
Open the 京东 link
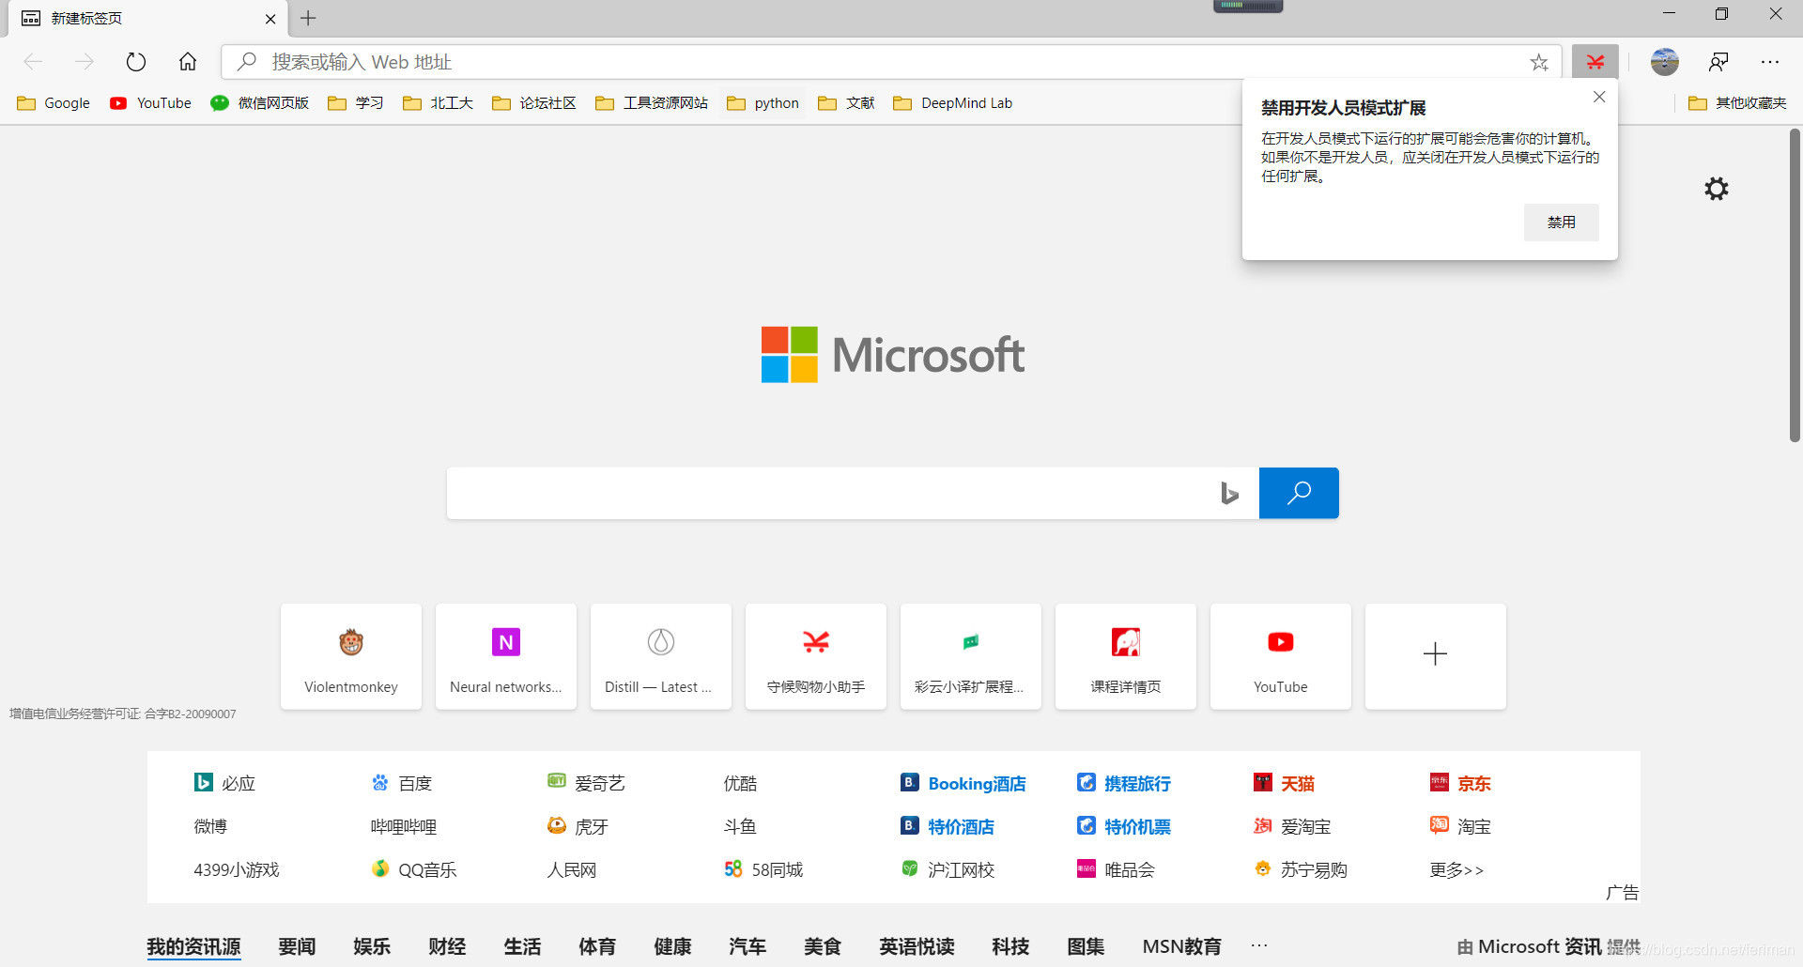(x=1461, y=783)
